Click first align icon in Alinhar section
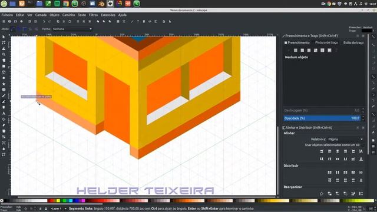Image resolution: width=377 pixels, height=212 pixels. 322,151
